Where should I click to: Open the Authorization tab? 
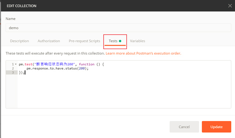(49, 41)
